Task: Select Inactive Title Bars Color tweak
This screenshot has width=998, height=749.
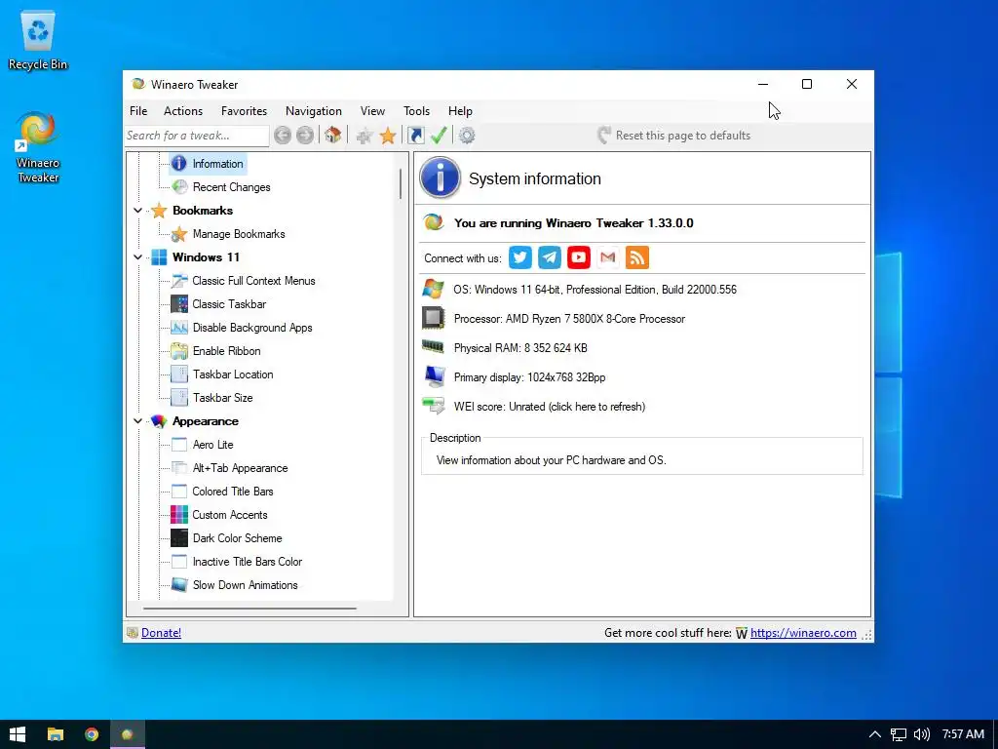Action: coord(248,562)
